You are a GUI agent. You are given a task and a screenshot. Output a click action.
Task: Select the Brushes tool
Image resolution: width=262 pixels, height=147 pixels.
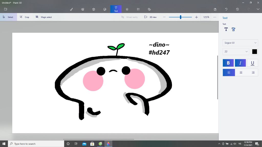click(x=71, y=9)
